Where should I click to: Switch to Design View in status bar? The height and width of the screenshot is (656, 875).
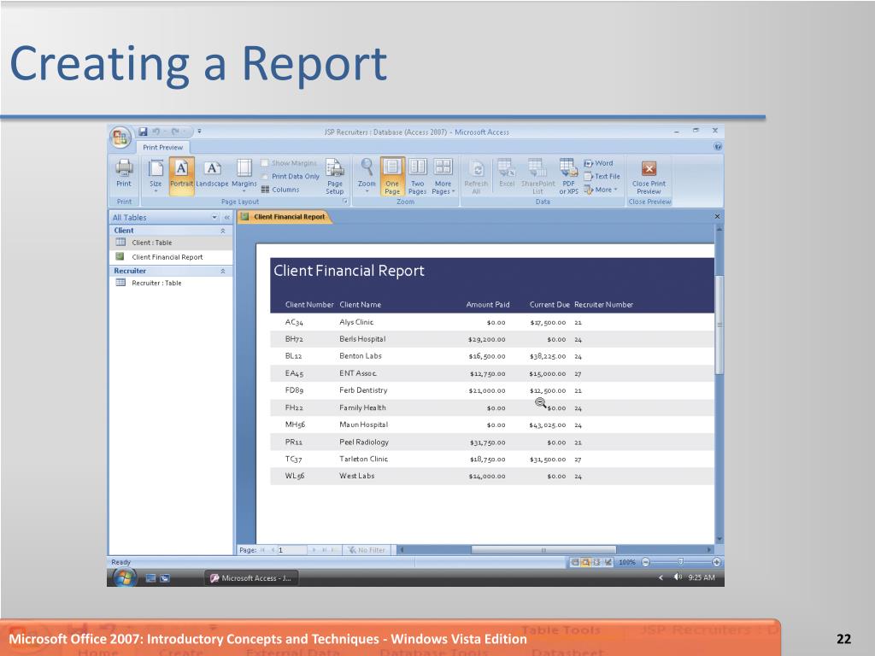(608, 562)
